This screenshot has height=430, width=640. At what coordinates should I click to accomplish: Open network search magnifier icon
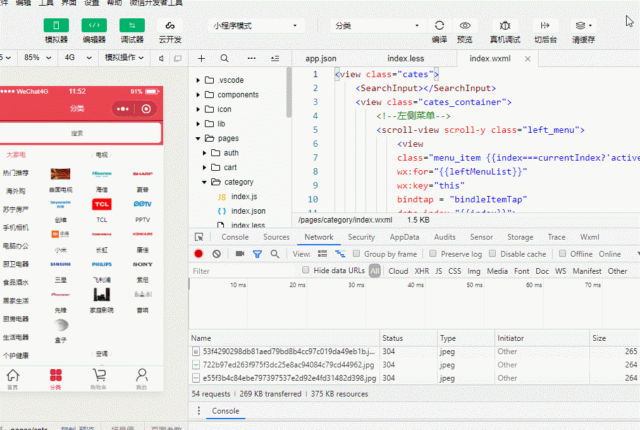pyautogui.click(x=275, y=254)
